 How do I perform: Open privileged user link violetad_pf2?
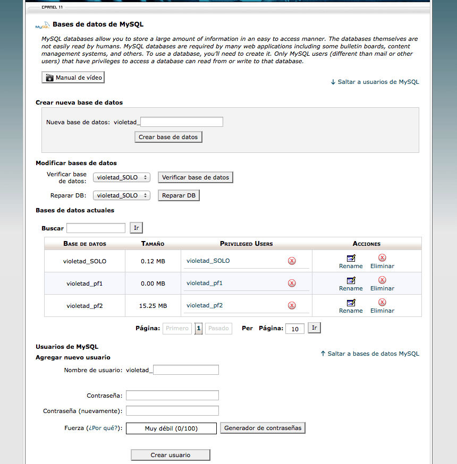[x=205, y=305]
